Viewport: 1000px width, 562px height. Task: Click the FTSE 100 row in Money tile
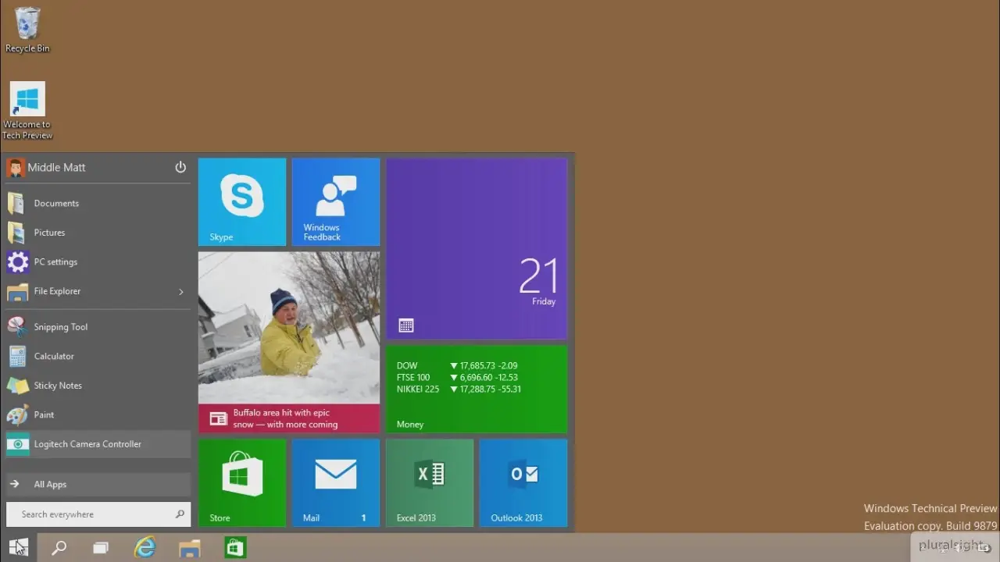coord(457,378)
